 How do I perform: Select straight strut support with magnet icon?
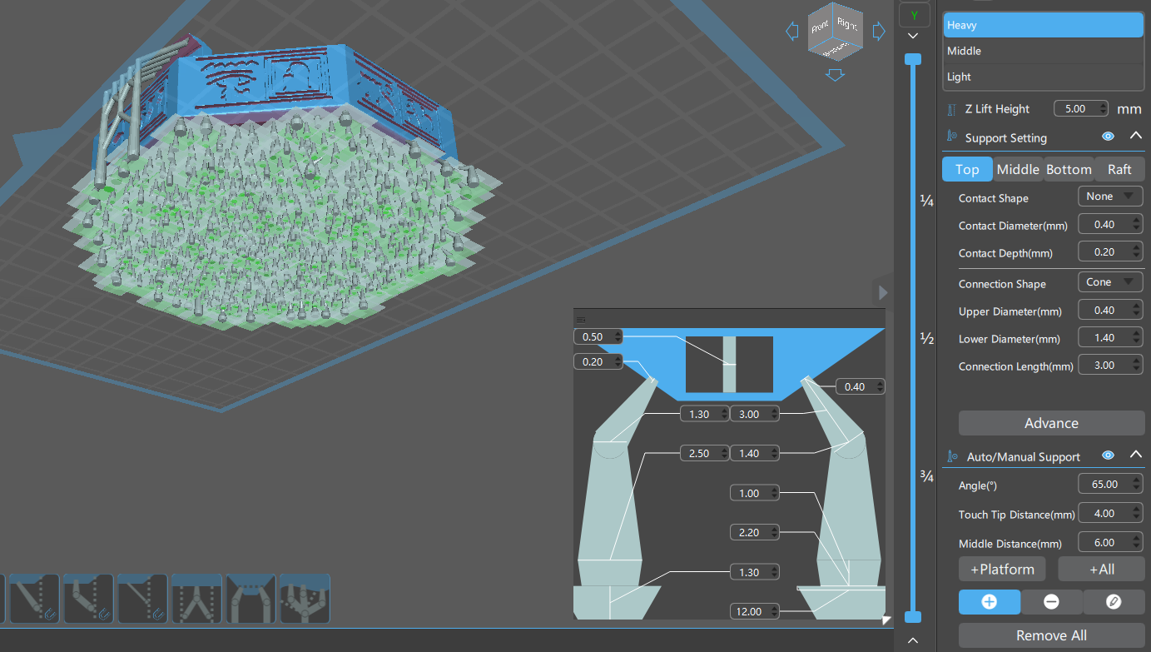(x=33, y=599)
